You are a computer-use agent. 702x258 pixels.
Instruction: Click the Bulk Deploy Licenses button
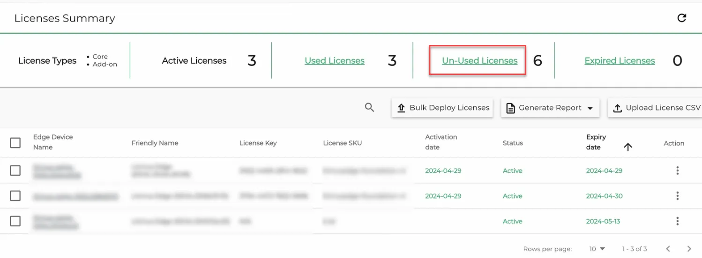point(442,108)
